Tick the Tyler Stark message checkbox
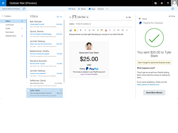 click(x=28, y=90)
